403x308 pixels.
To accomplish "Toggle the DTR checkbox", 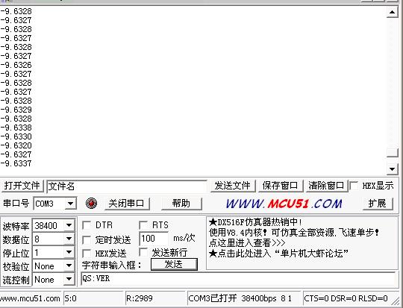I will [x=87, y=225].
